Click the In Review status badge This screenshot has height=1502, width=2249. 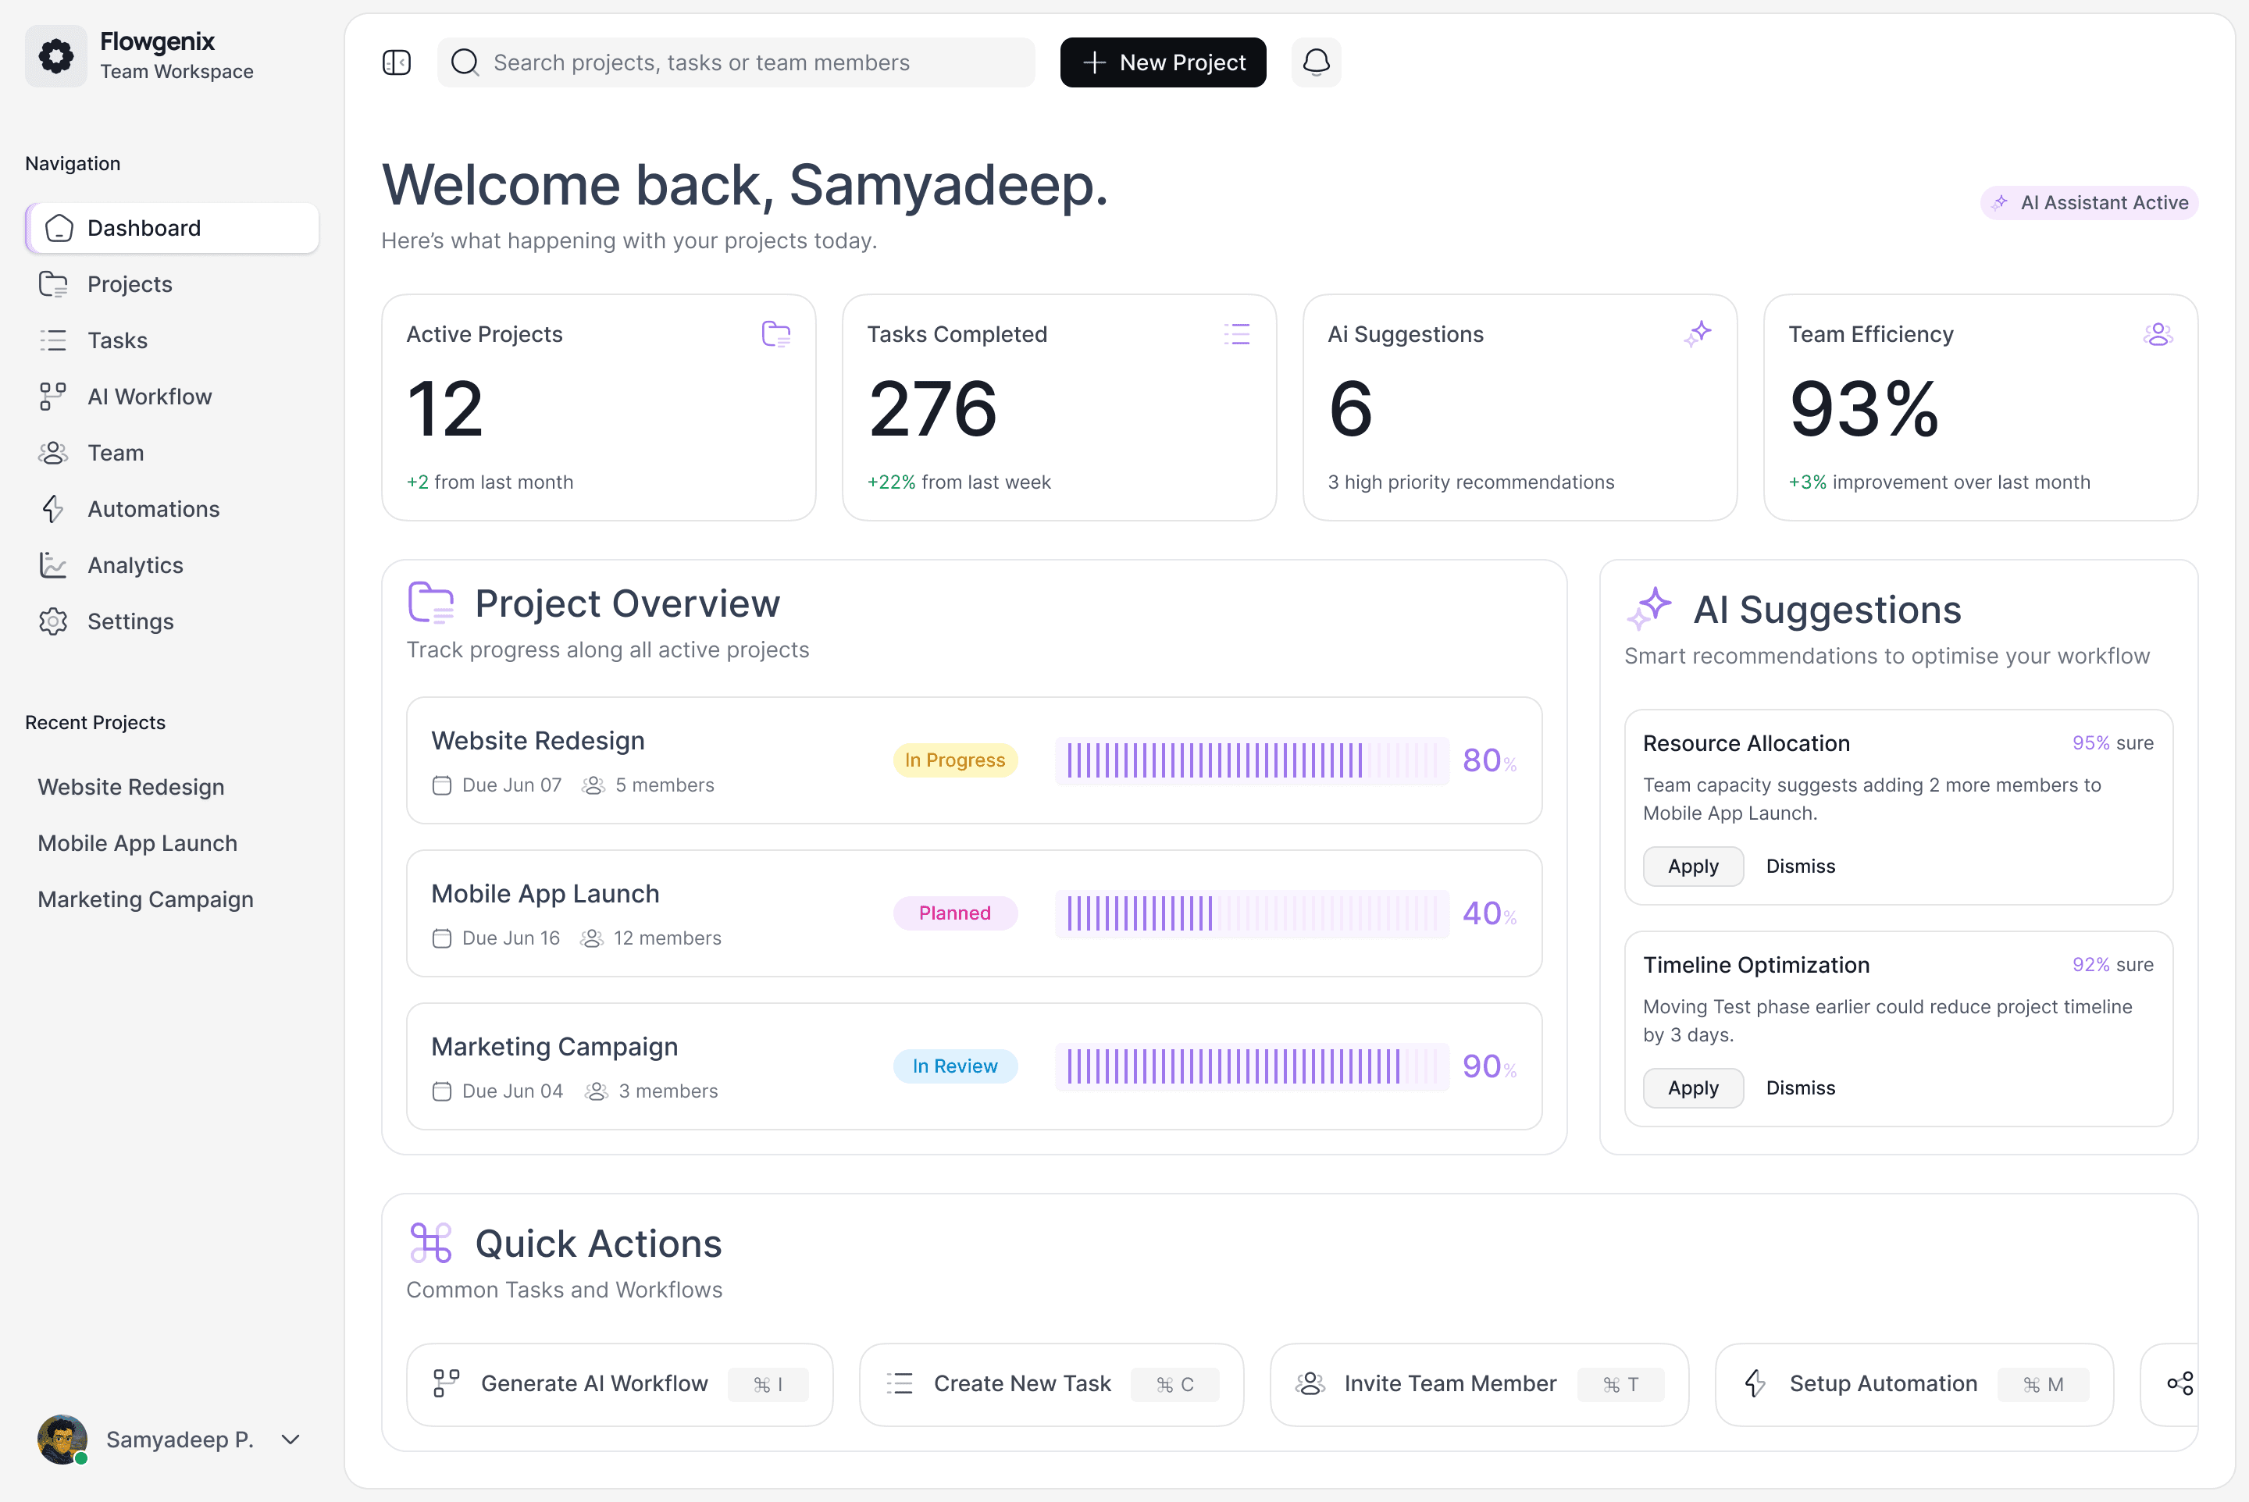pos(955,1066)
